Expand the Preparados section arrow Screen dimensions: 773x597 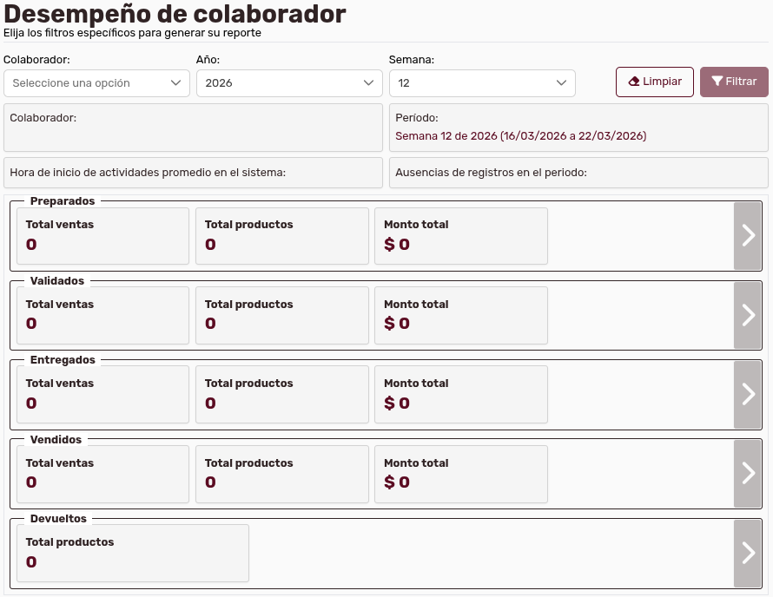(748, 235)
